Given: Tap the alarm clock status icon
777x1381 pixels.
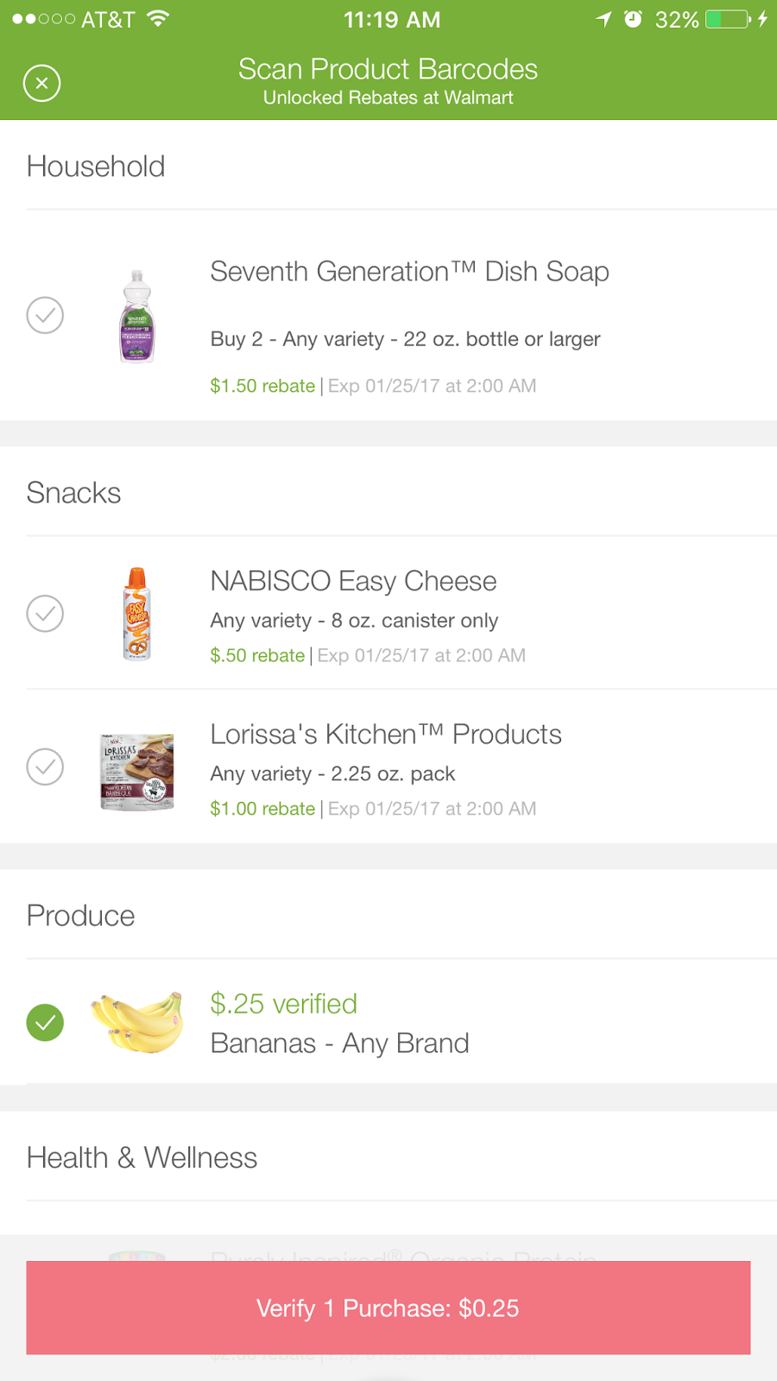Looking at the screenshot, I should coord(633,19).
